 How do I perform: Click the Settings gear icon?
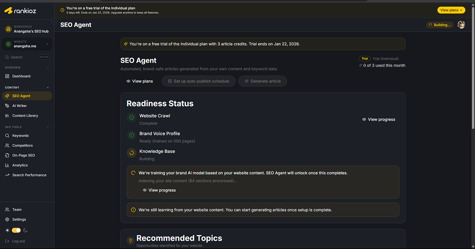[7, 220]
